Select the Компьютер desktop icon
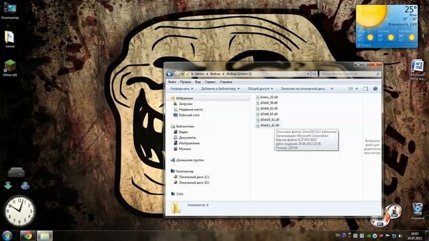 [10, 11]
